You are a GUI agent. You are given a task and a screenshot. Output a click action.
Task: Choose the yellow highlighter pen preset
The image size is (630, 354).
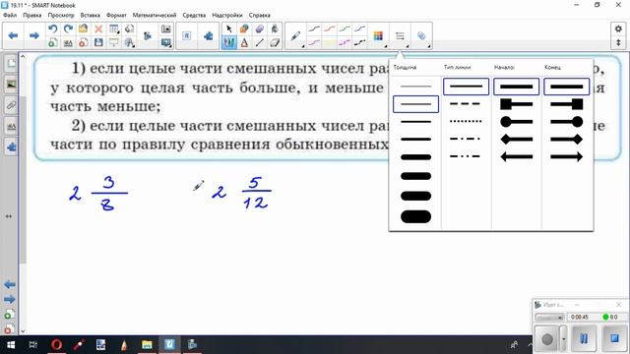pyautogui.click(x=330, y=42)
